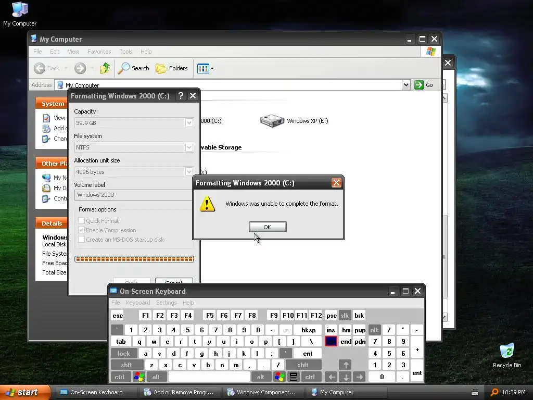The height and width of the screenshot is (400, 533).
Task: Click the esc key on On-Screen Keyboard
Action: (118, 316)
